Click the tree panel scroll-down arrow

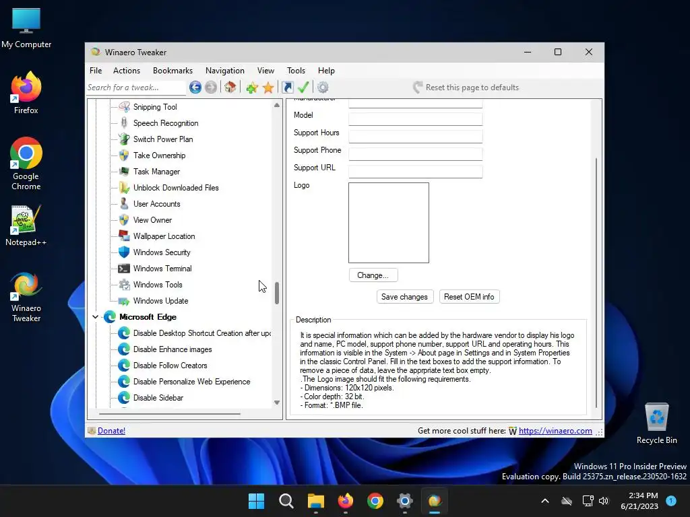coord(277,403)
